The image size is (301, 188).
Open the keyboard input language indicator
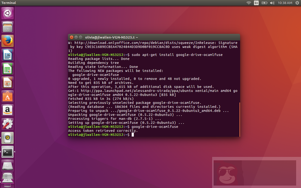(x=256, y=3)
